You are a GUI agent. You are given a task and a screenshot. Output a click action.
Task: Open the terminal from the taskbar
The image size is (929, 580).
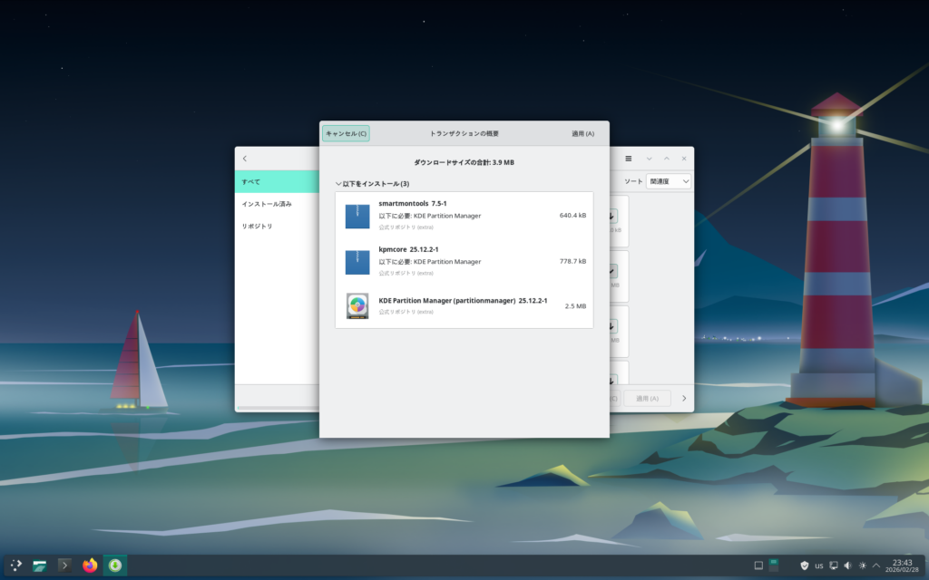(64, 565)
